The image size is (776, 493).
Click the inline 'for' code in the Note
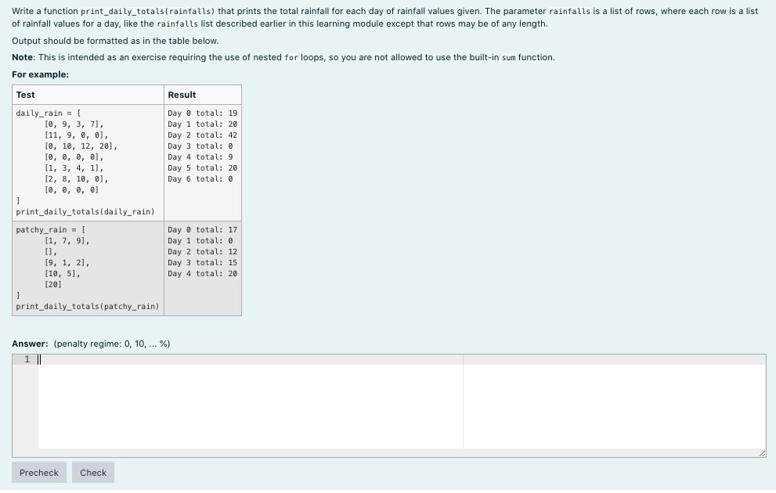coord(289,57)
